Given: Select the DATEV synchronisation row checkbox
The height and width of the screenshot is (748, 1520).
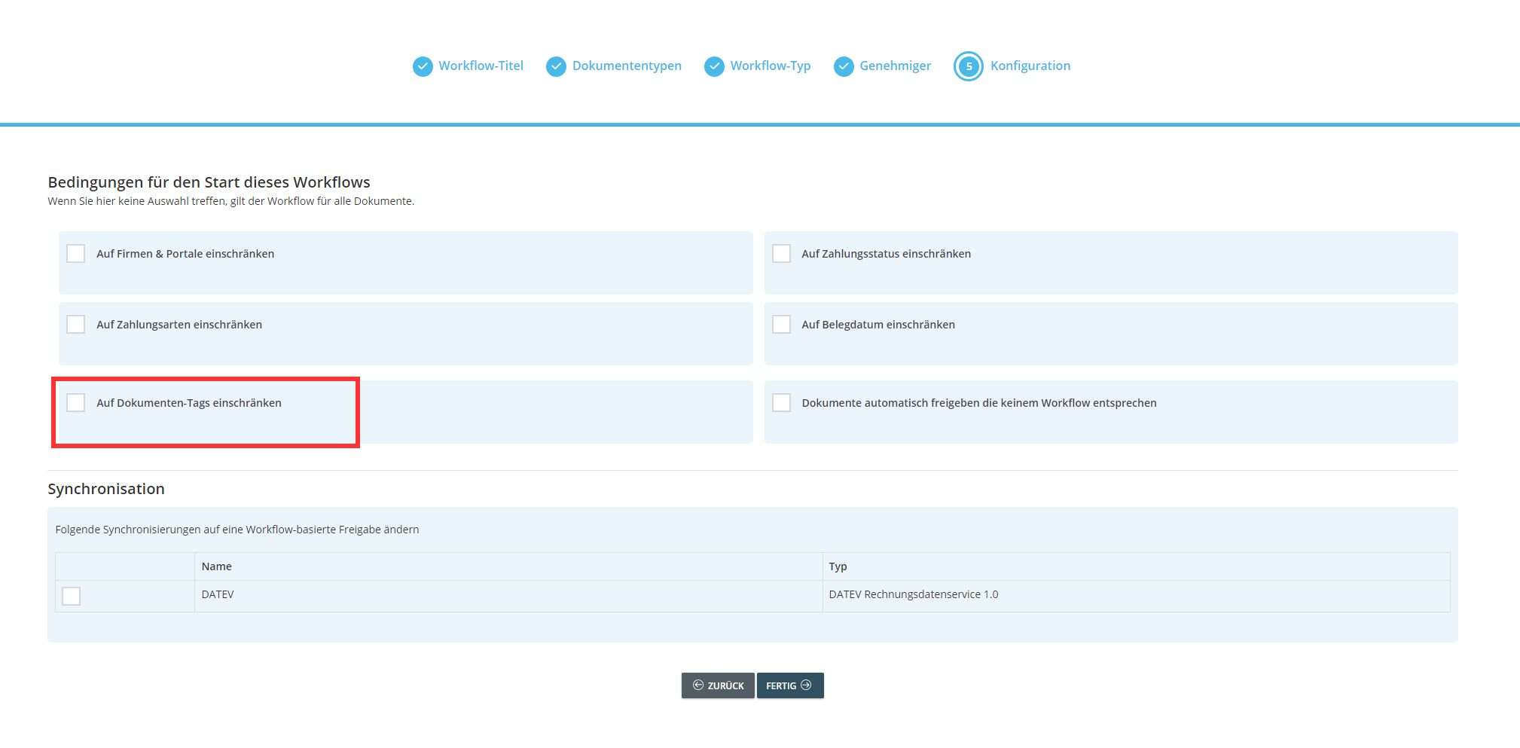Looking at the screenshot, I should click(71, 596).
